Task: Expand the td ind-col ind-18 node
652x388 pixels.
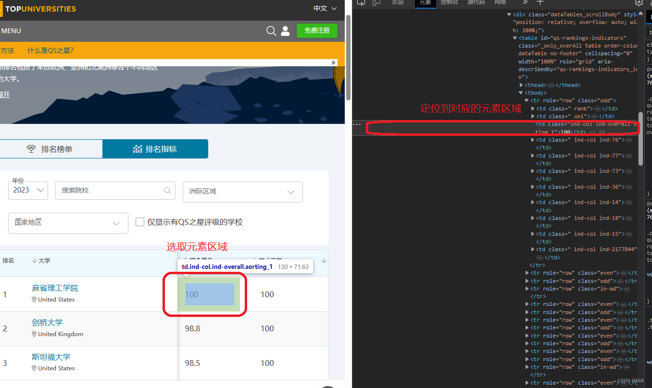Action: [533, 218]
